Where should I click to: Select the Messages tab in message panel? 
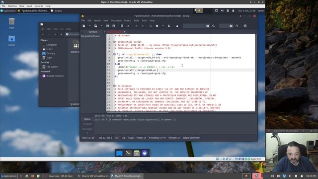click(x=87, y=129)
